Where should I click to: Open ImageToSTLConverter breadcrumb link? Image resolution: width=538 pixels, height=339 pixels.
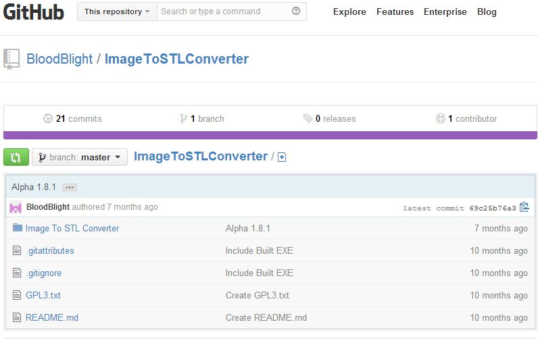[201, 156]
